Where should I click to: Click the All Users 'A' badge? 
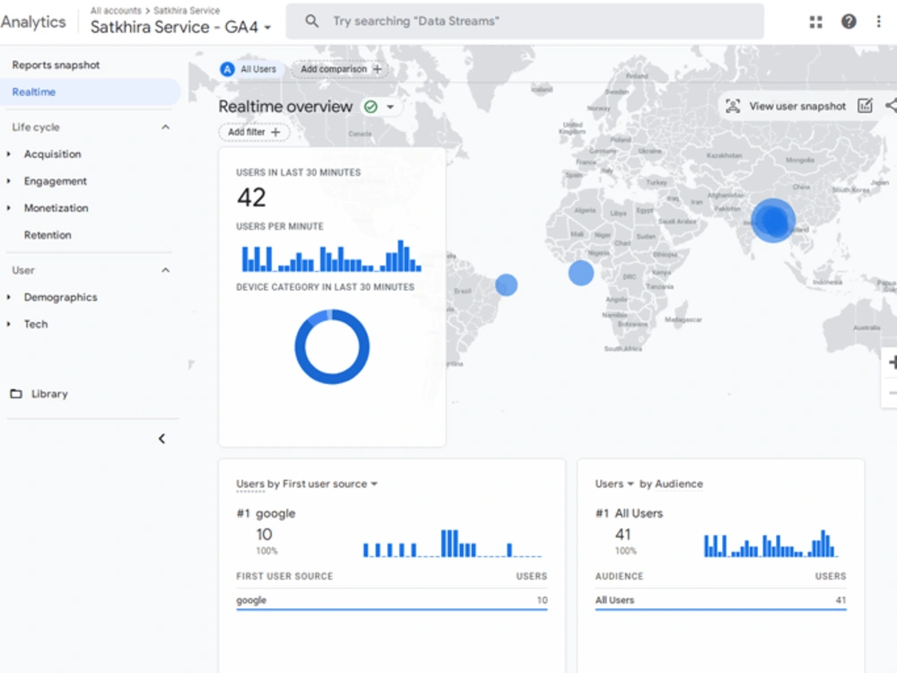pyautogui.click(x=228, y=69)
